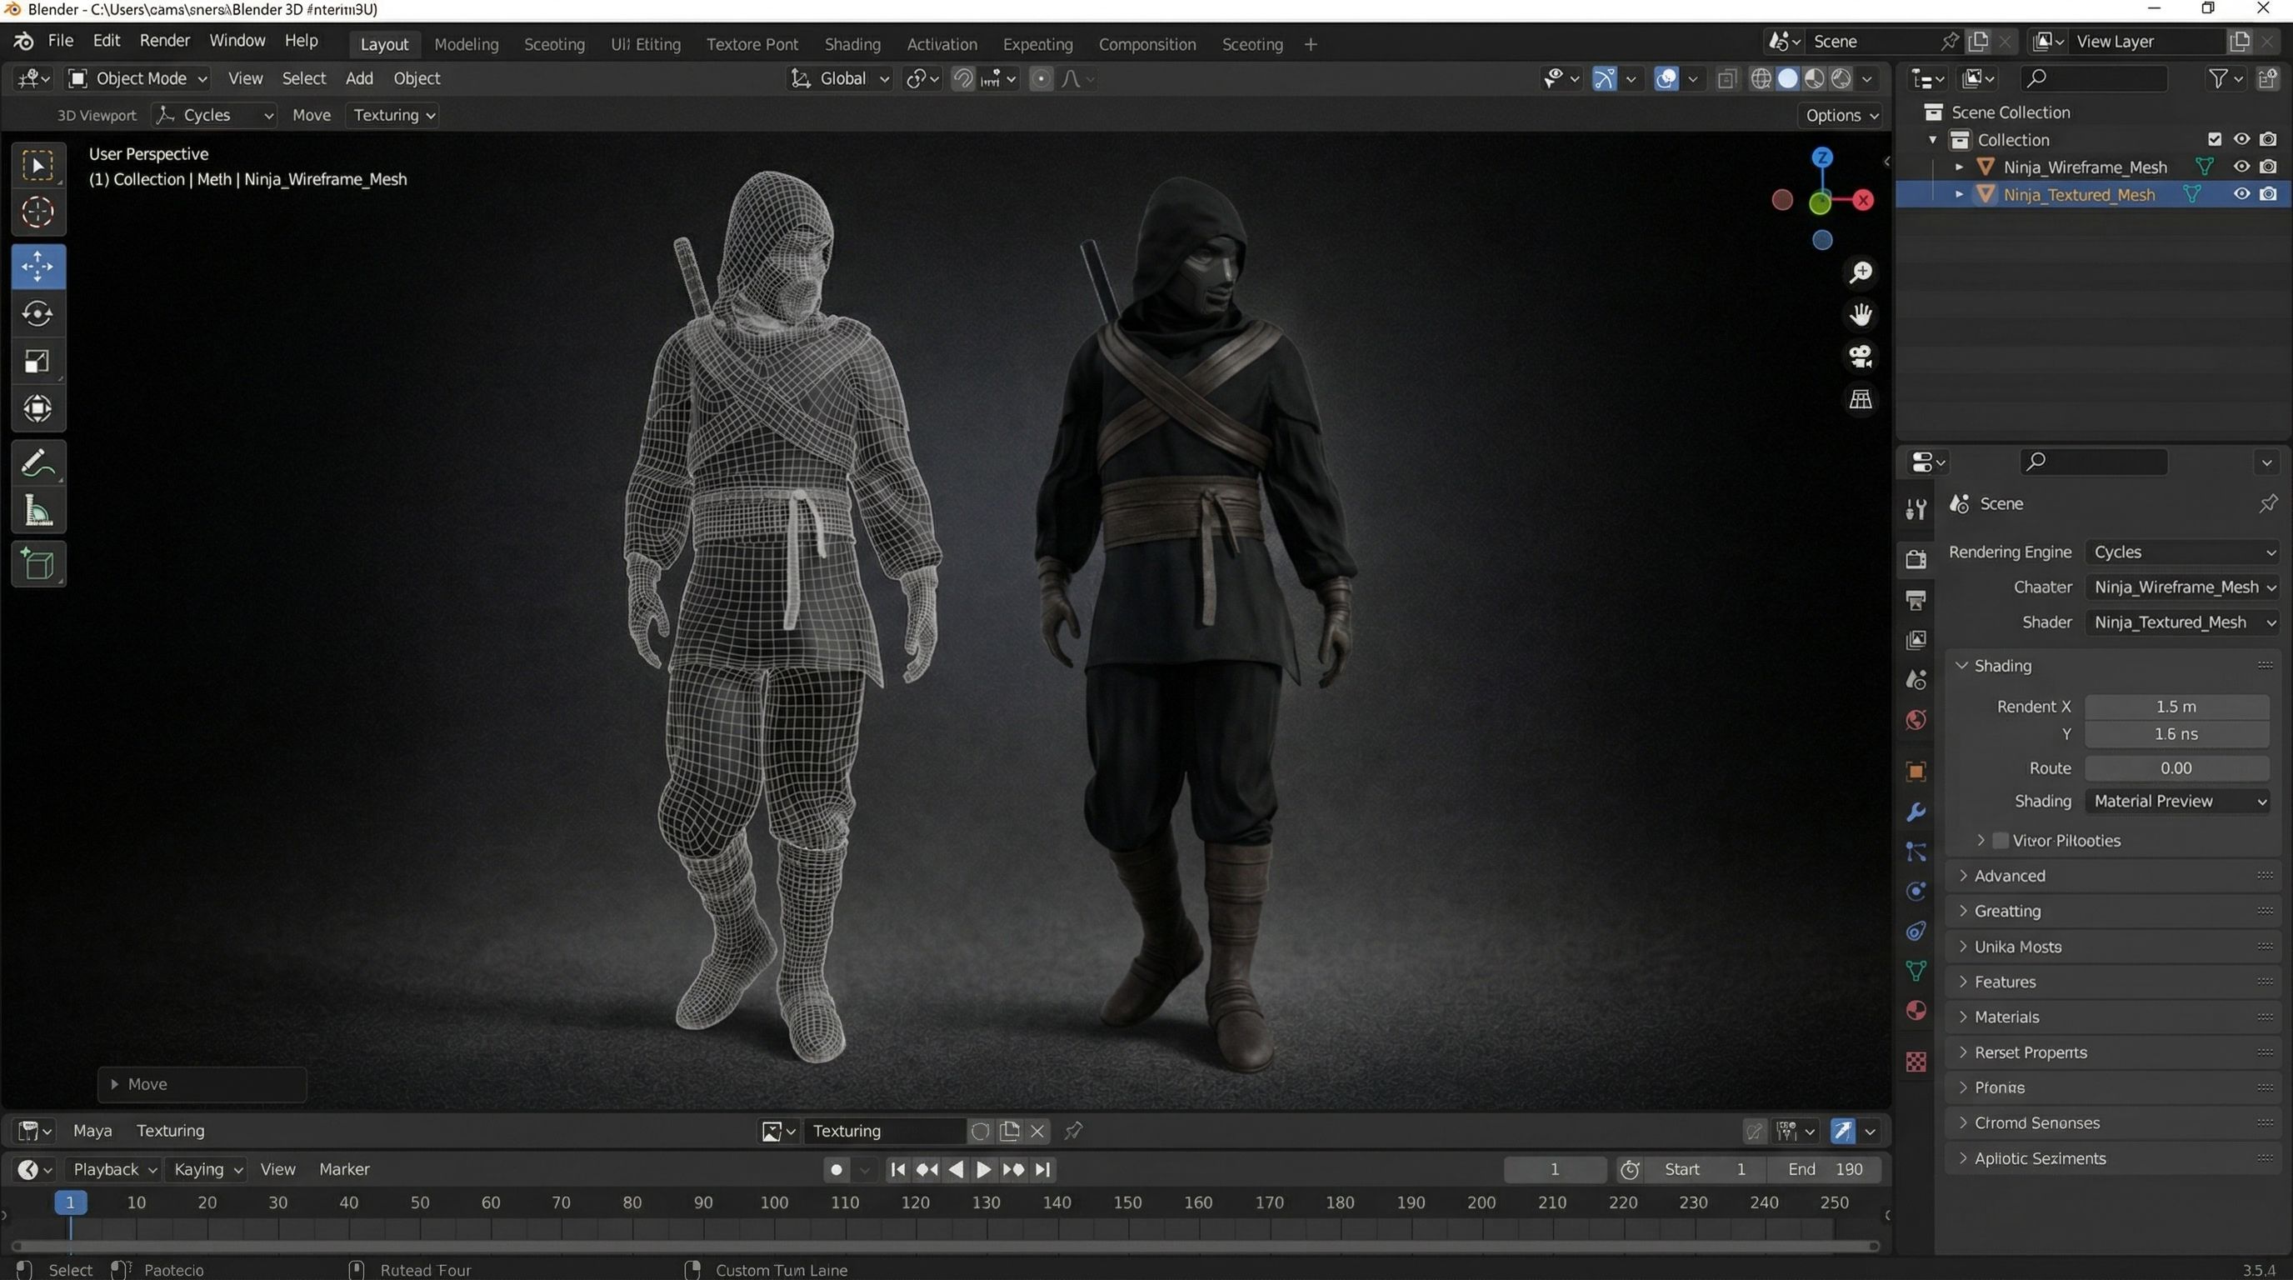
Task: Activate the Move tool
Action: point(37,266)
